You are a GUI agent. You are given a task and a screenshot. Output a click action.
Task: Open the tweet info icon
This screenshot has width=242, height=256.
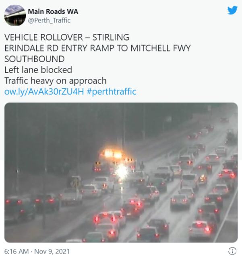[x=232, y=251]
